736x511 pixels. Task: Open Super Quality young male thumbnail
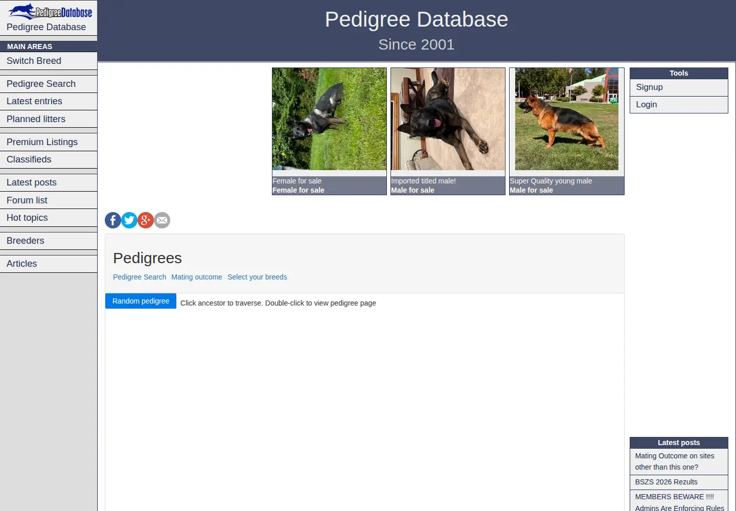(x=567, y=119)
